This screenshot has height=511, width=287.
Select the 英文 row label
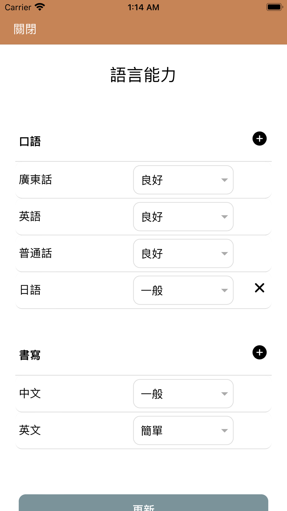30,430
